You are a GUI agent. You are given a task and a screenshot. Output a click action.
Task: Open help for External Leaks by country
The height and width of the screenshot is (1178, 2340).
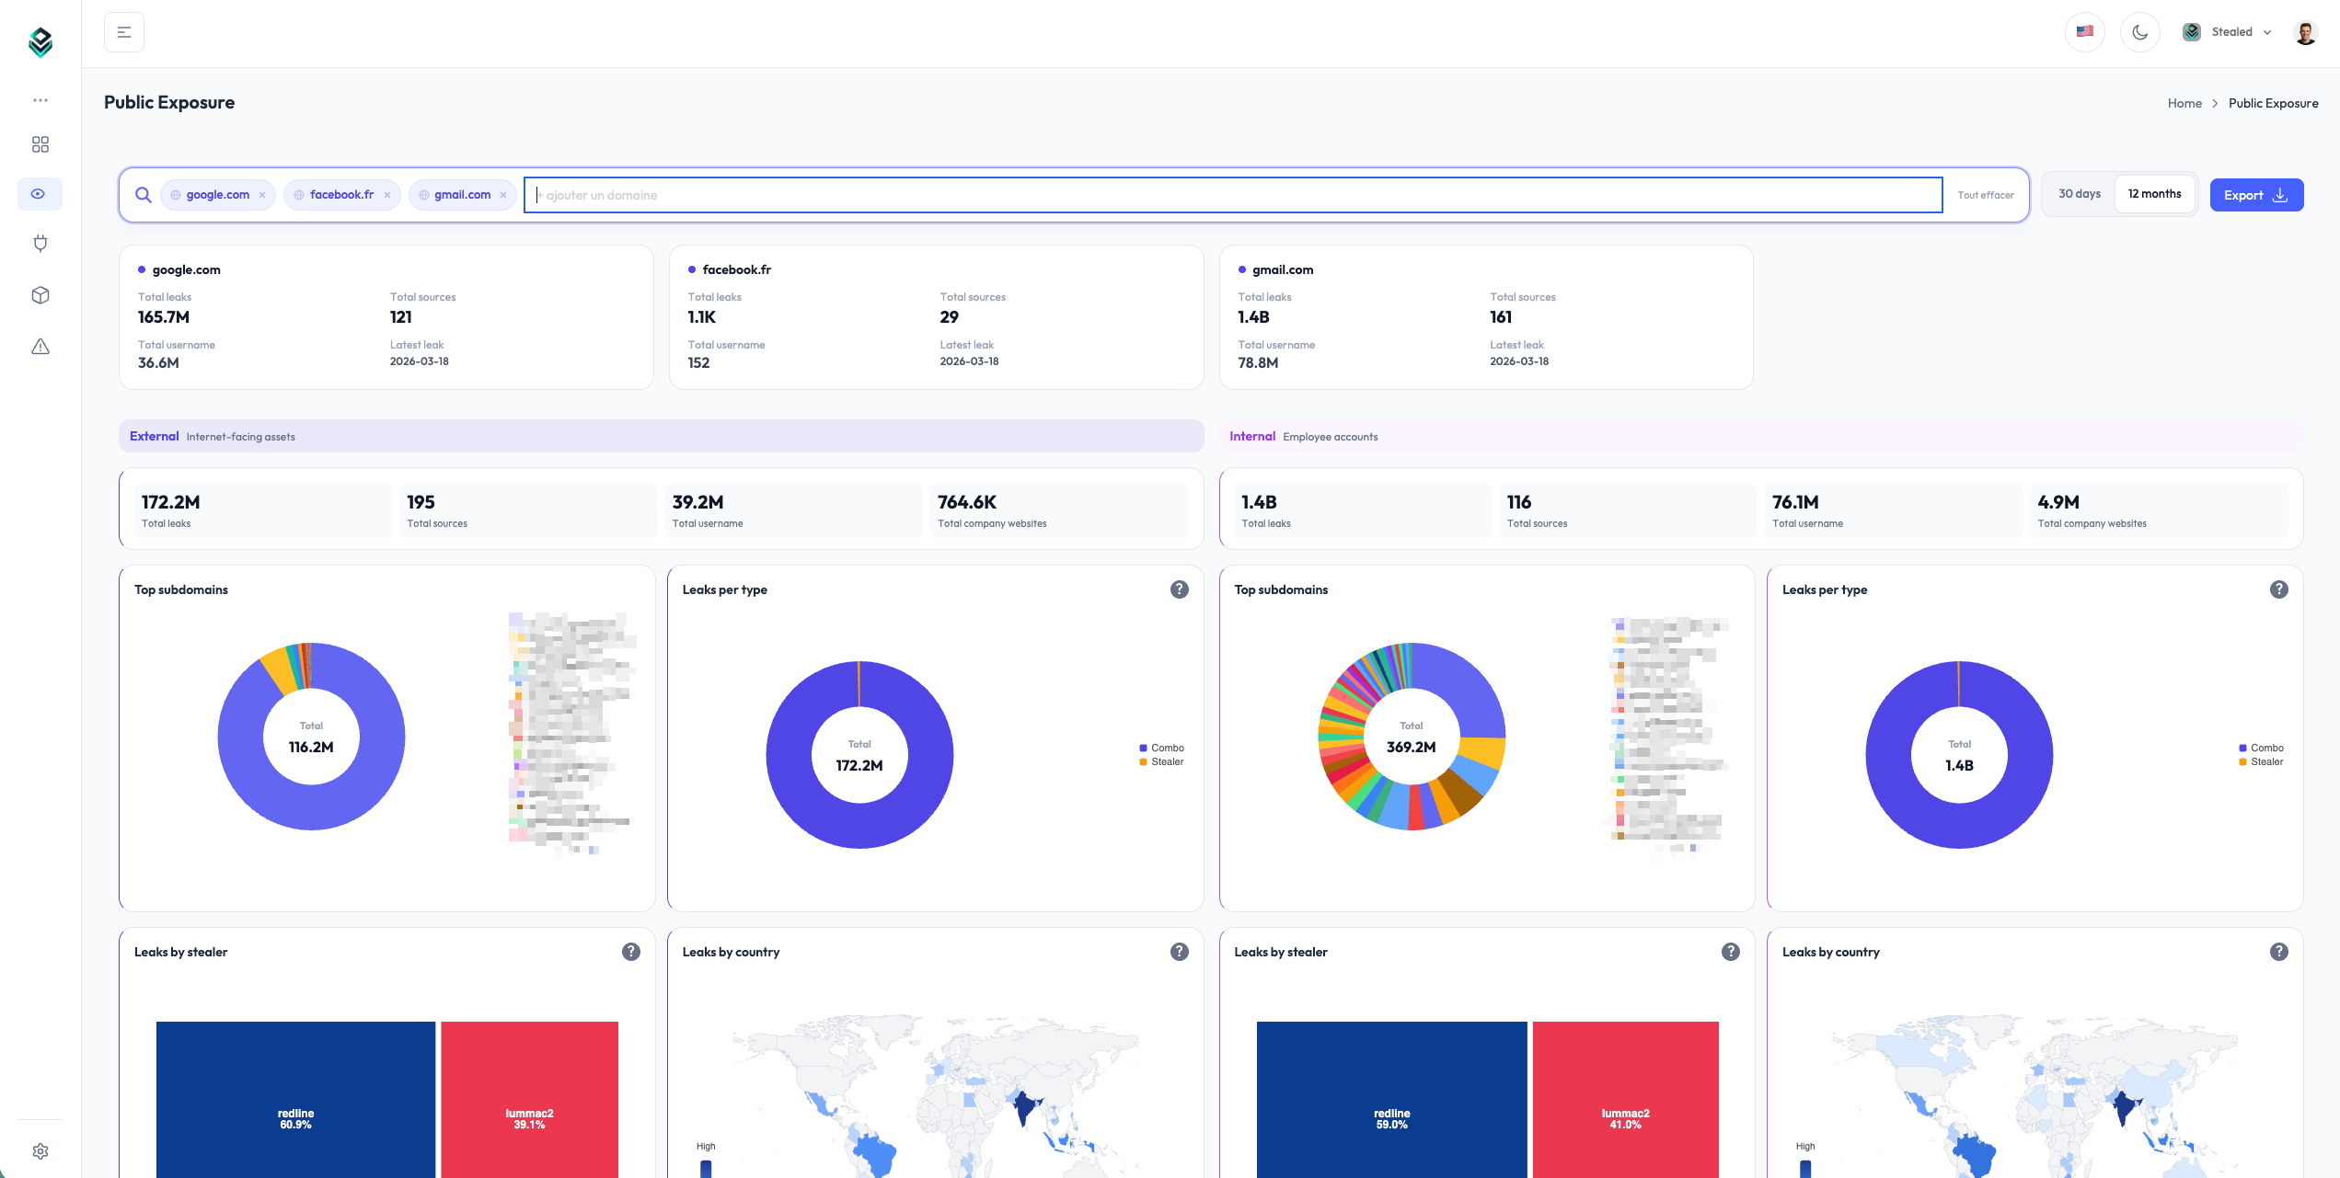pos(1180,952)
